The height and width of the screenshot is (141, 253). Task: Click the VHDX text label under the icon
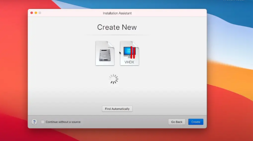coord(129,62)
